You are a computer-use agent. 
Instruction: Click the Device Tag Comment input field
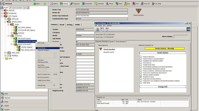click(102, 16)
